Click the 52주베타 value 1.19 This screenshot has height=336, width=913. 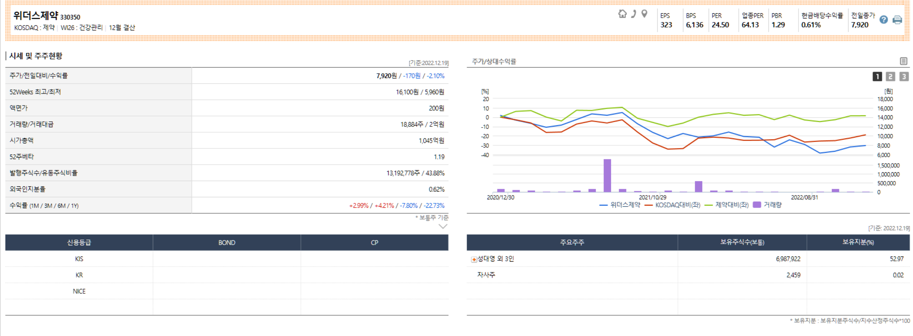(439, 157)
